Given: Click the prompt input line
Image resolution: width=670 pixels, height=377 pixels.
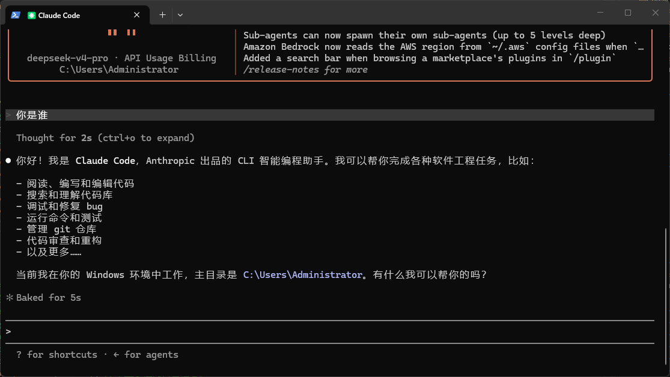Looking at the screenshot, I should [330, 332].
